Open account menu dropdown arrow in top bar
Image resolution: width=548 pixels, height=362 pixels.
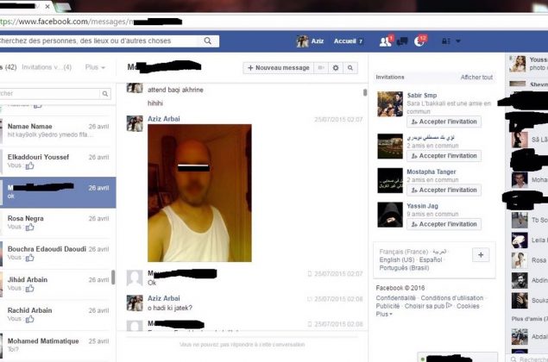[458, 41]
